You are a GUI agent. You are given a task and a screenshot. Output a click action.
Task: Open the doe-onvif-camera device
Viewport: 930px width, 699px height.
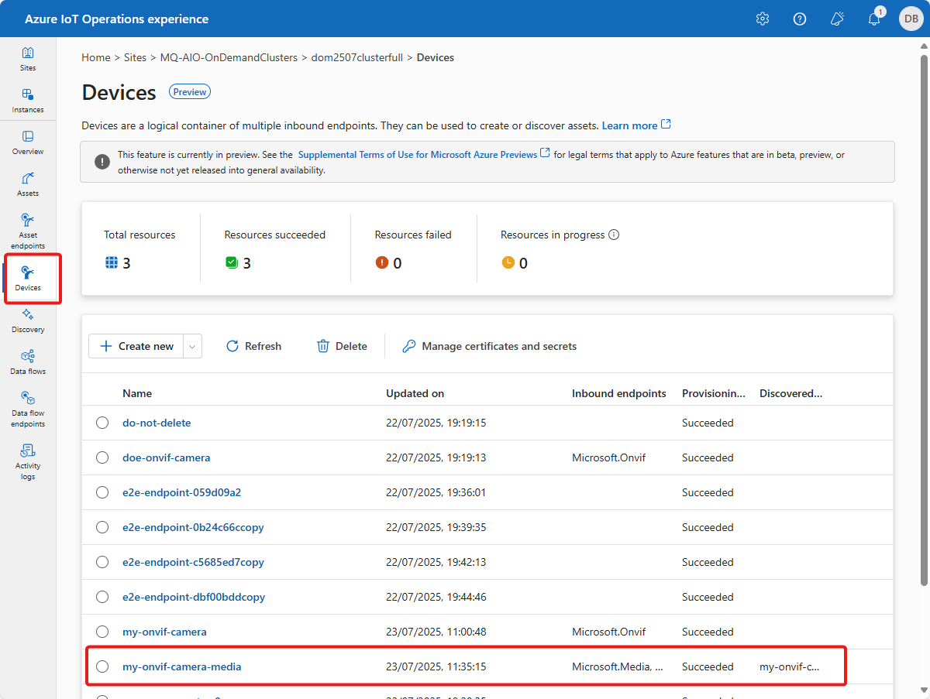(x=166, y=457)
